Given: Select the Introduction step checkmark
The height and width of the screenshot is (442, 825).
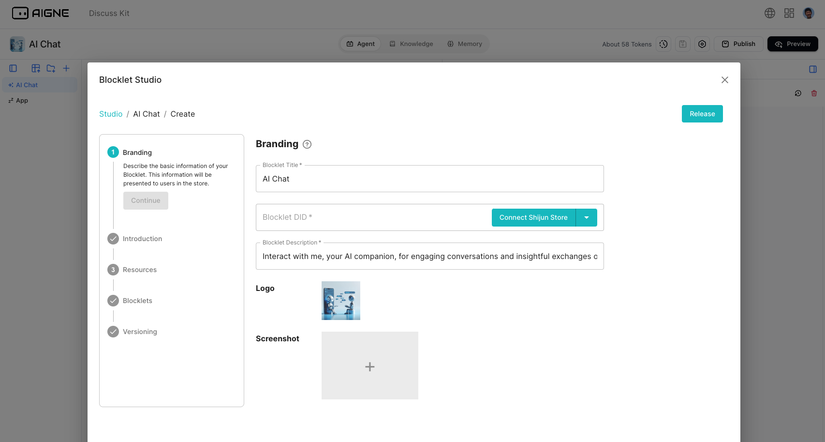Looking at the screenshot, I should 113,238.
